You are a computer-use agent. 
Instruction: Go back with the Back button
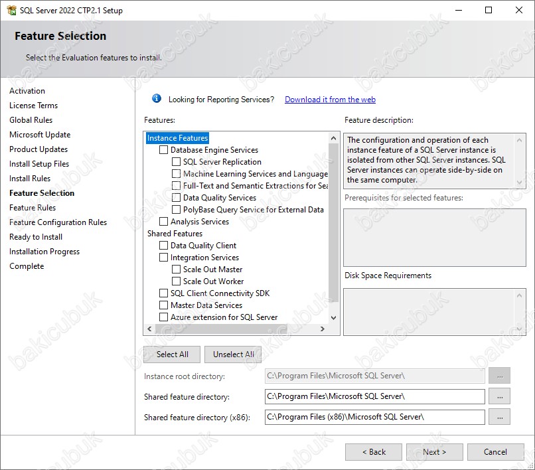374,452
